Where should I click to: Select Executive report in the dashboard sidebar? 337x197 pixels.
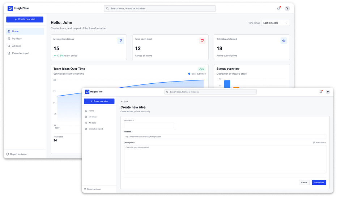tap(25, 53)
